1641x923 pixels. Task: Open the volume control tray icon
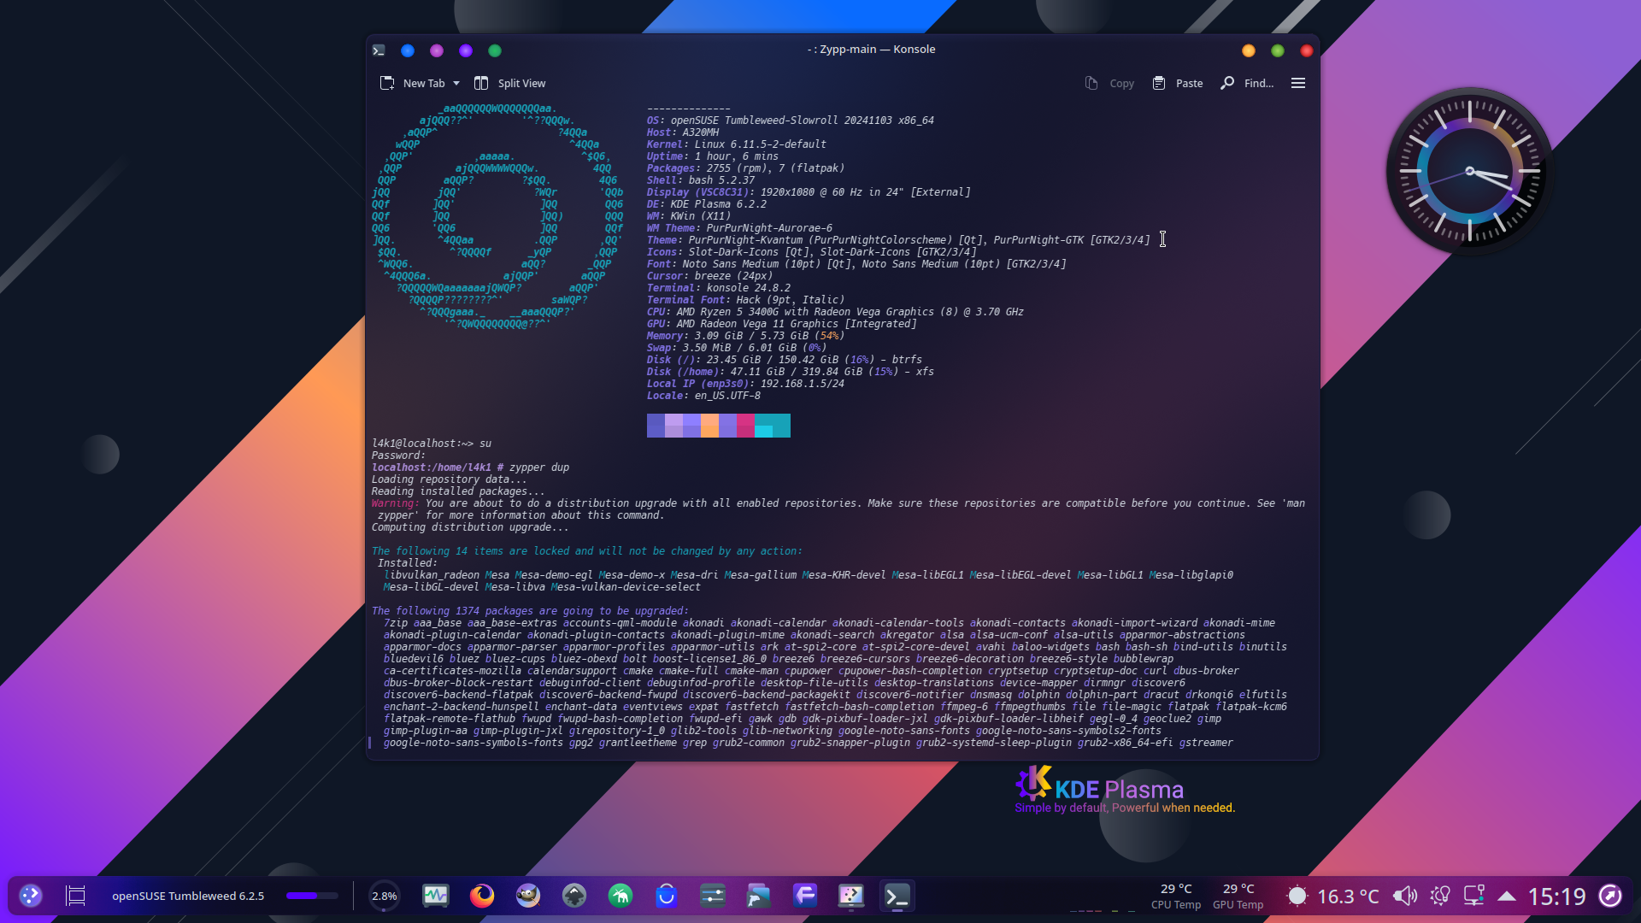[1404, 896]
